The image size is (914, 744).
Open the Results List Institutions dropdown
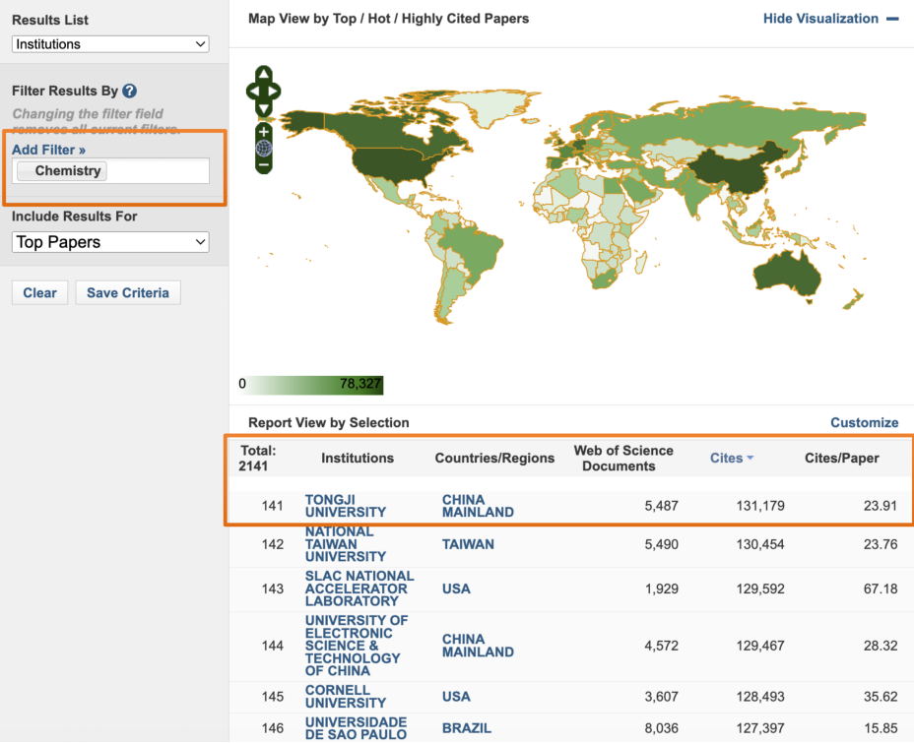tap(110, 44)
